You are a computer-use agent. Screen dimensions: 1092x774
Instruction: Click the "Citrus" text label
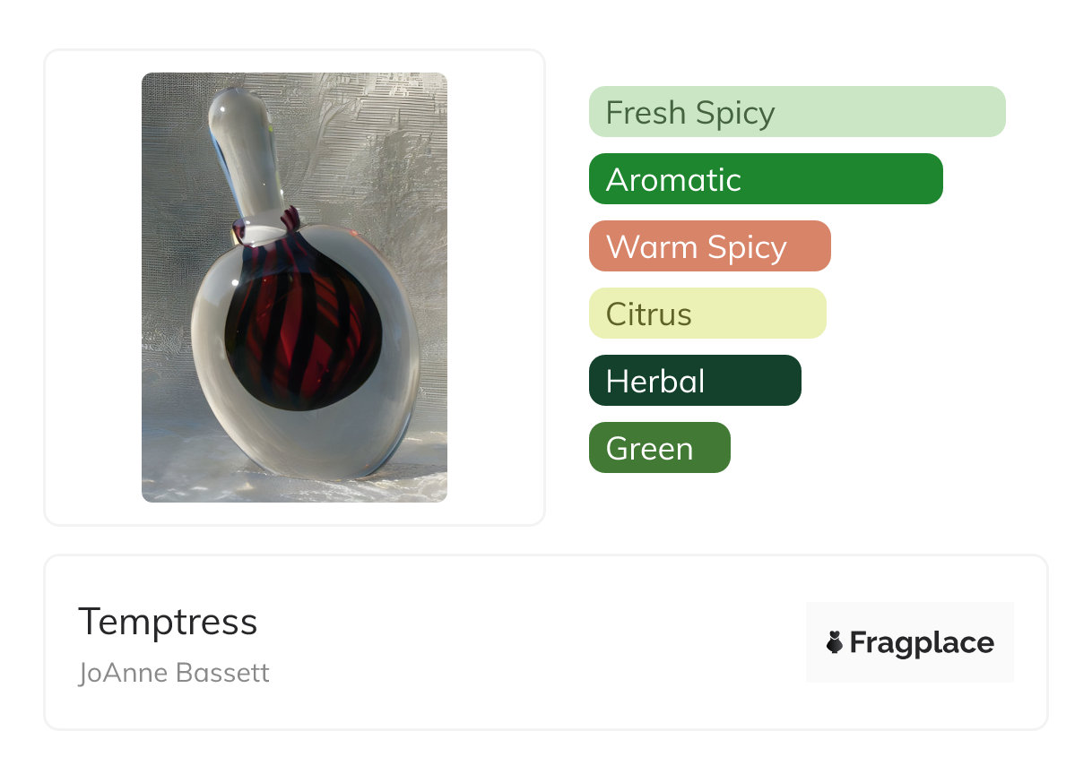point(648,314)
